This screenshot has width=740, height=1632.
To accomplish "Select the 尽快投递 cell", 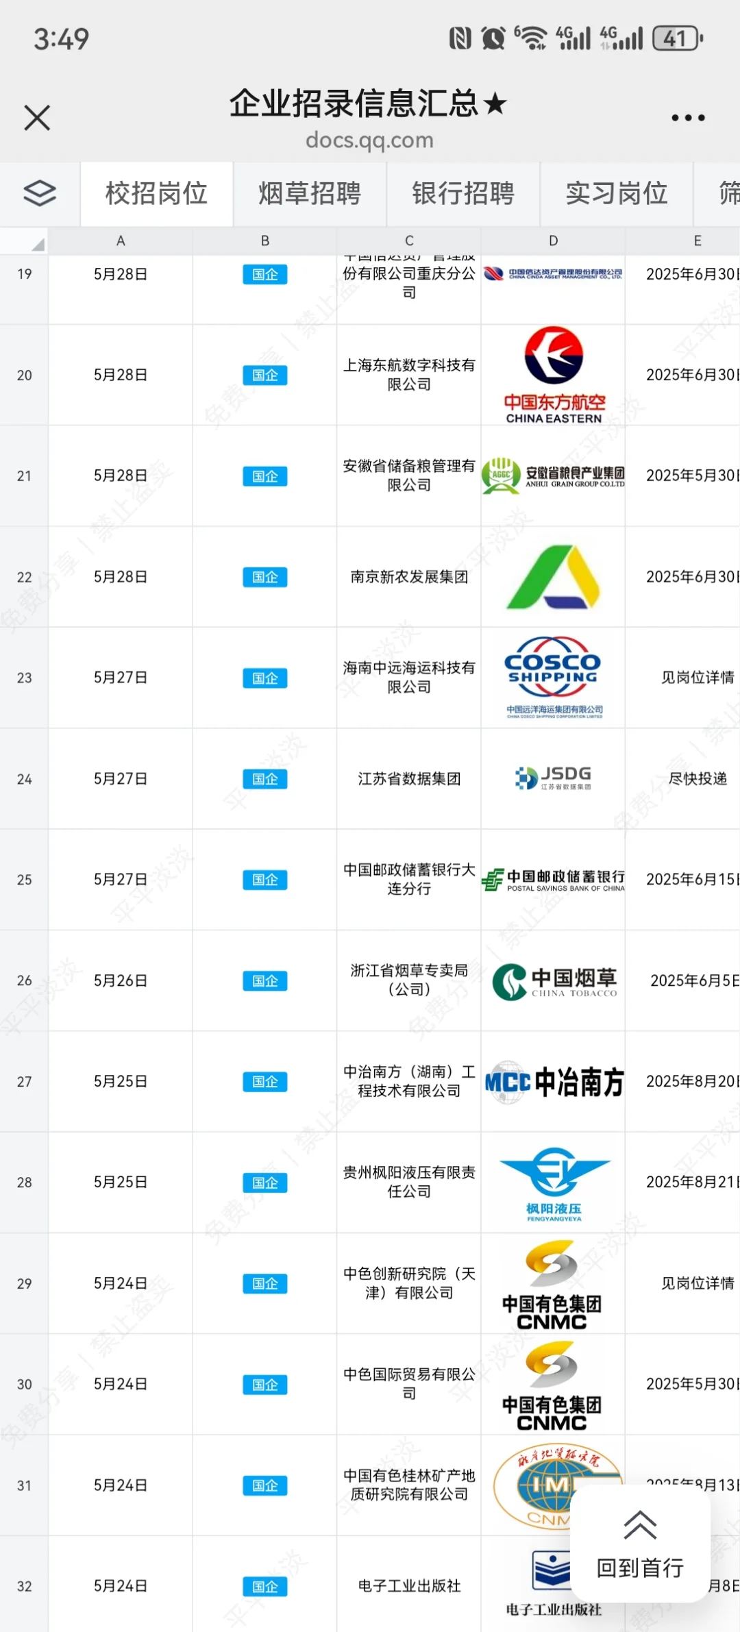I will pyautogui.click(x=683, y=779).
